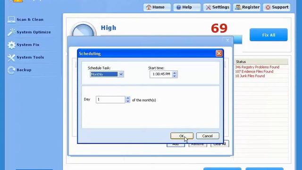Viewport: 302px width, 170px height.
Task: Click the Backup circular arrow icon
Action: point(11,70)
